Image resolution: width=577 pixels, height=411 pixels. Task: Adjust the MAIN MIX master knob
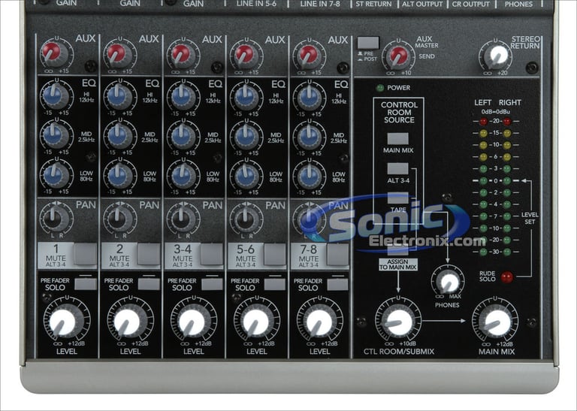point(495,322)
